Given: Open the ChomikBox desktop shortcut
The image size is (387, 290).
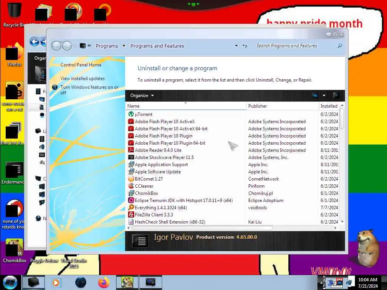Looking at the screenshot, I should 14,251.
